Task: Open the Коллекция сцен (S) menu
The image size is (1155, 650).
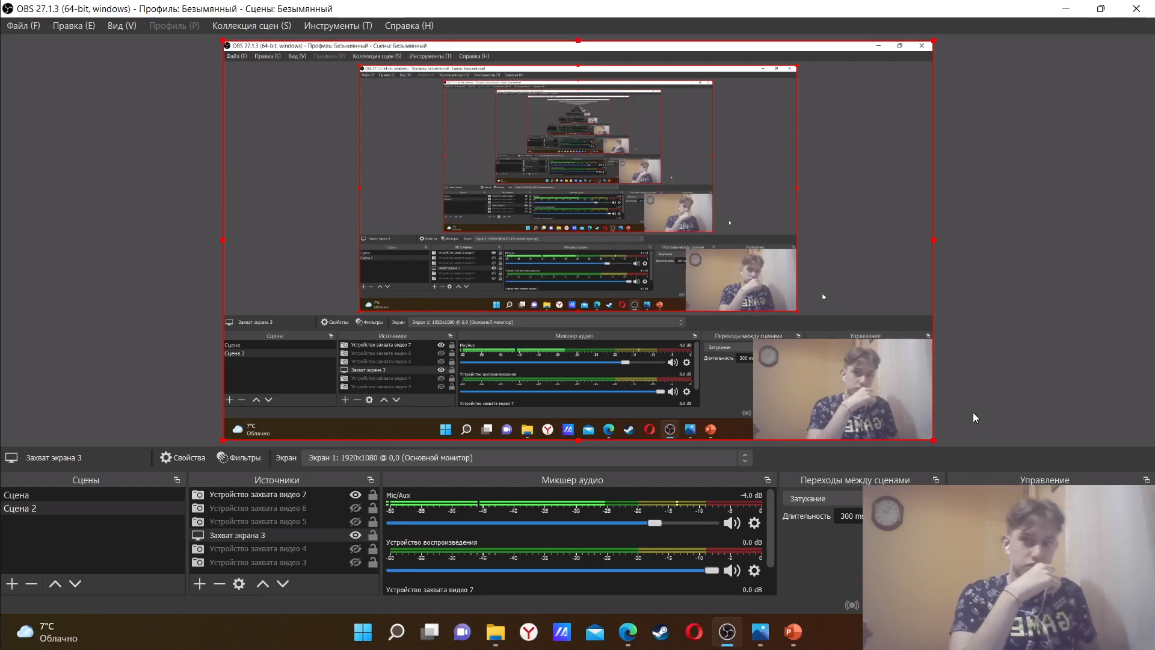Action: pos(251,26)
